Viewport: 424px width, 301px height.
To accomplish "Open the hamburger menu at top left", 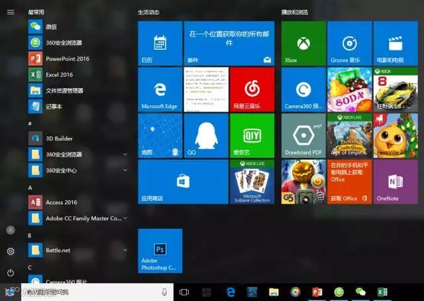I will (x=11, y=12).
